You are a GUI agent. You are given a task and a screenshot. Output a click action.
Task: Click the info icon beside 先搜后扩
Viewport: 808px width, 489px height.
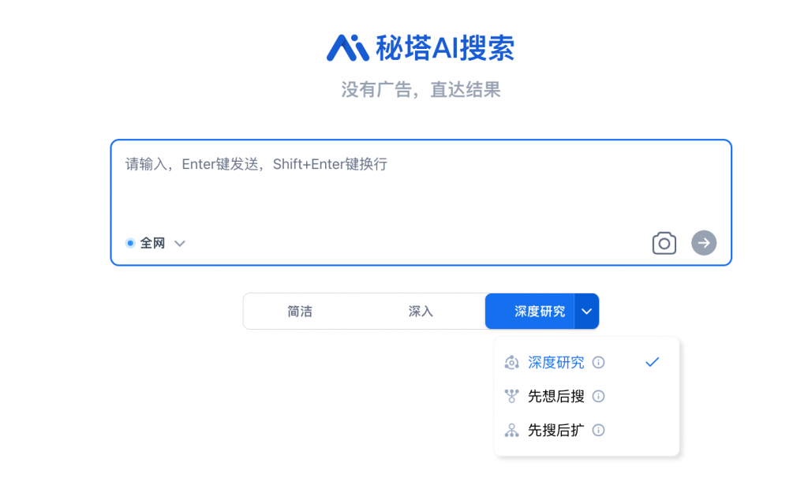pyautogui.click(x=598, y=431)
